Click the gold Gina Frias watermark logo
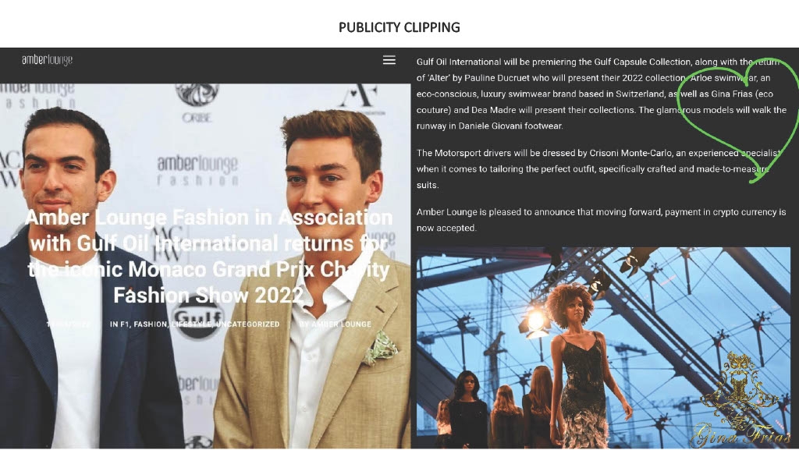This screenshot has height=450, width=799. [741, 399]
